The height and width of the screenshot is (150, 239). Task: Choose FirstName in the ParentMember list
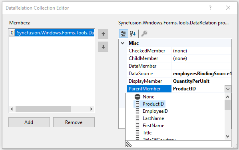pos(153,126)
